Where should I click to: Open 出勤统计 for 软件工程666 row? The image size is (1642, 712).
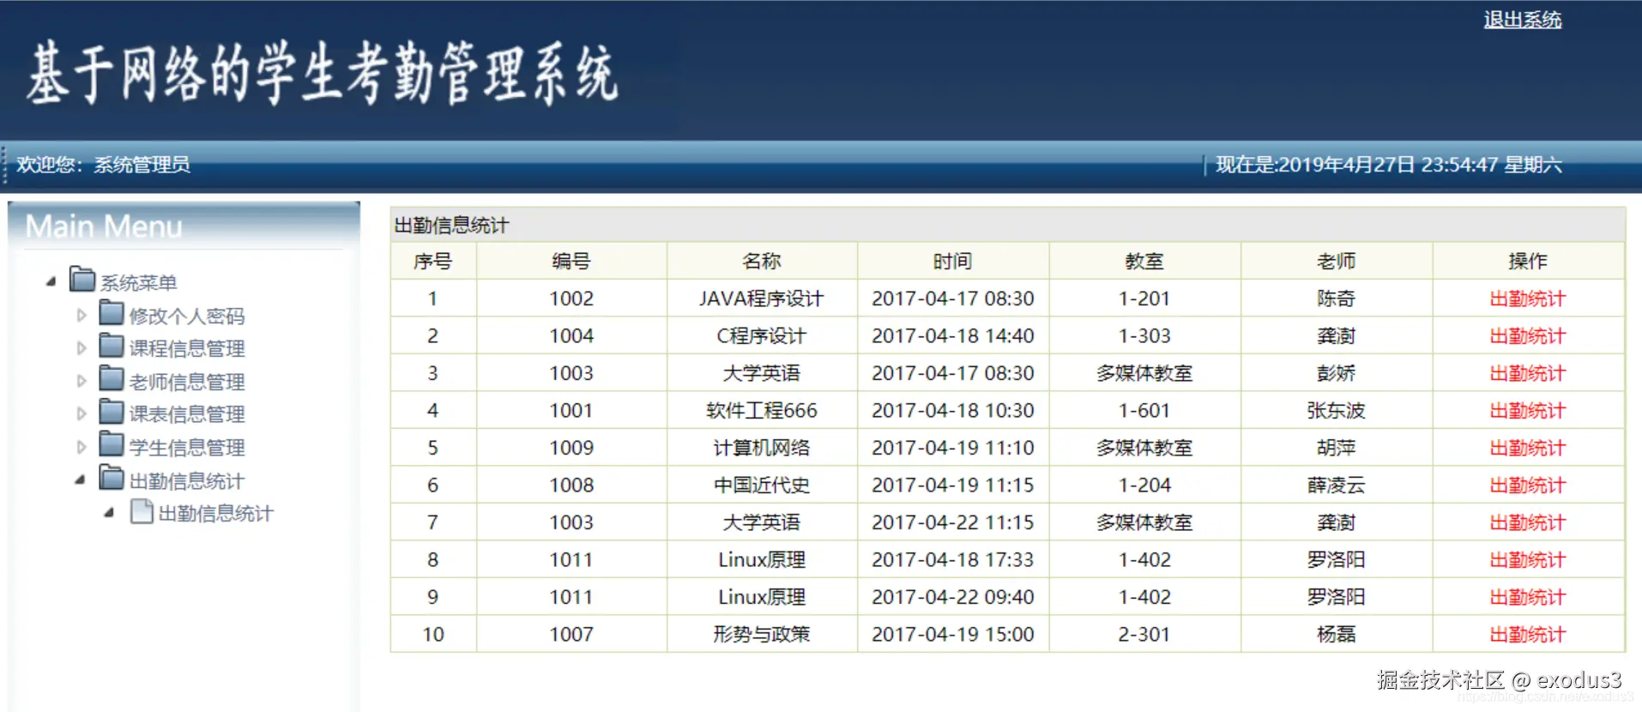pyautogui.click(x=1527, y=410)
